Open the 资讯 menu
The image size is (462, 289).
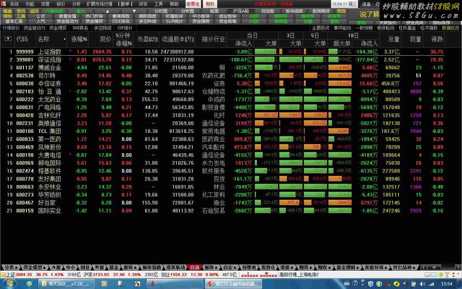coord(143,4)
